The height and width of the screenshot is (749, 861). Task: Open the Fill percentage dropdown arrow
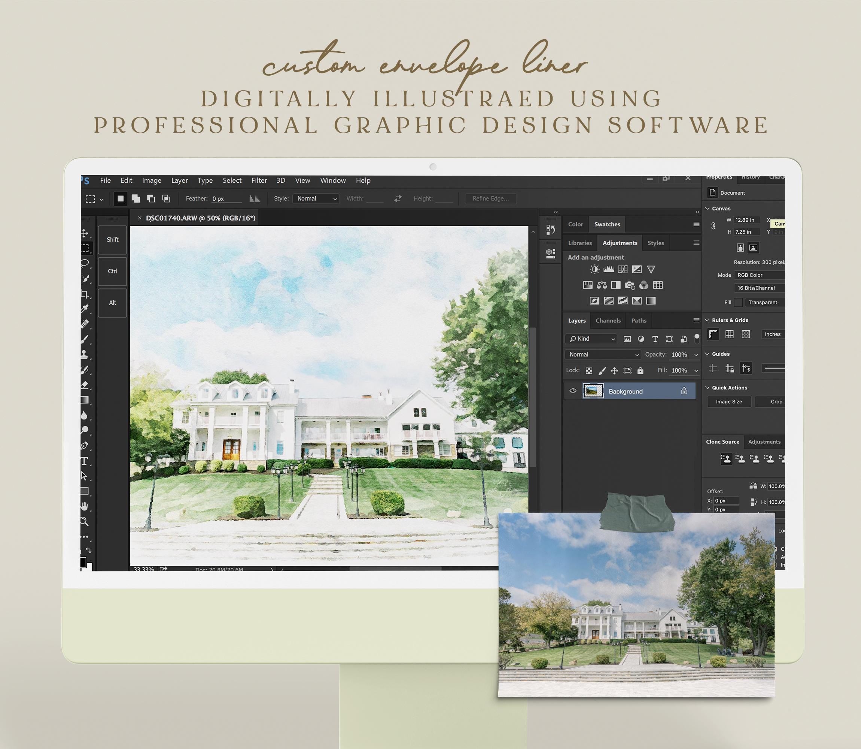pos(696,371)
